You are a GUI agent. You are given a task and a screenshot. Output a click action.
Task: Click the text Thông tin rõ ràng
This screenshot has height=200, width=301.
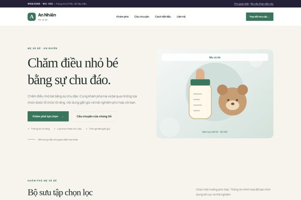pos(40,129)
